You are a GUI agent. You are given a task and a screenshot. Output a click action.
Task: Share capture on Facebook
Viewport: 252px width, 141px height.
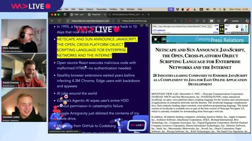click(x=242, y=30)
